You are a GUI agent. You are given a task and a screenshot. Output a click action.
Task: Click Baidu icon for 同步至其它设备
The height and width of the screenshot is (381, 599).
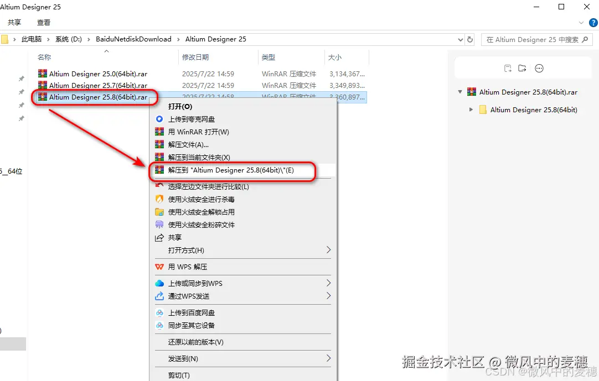click(x=159, y=325)
